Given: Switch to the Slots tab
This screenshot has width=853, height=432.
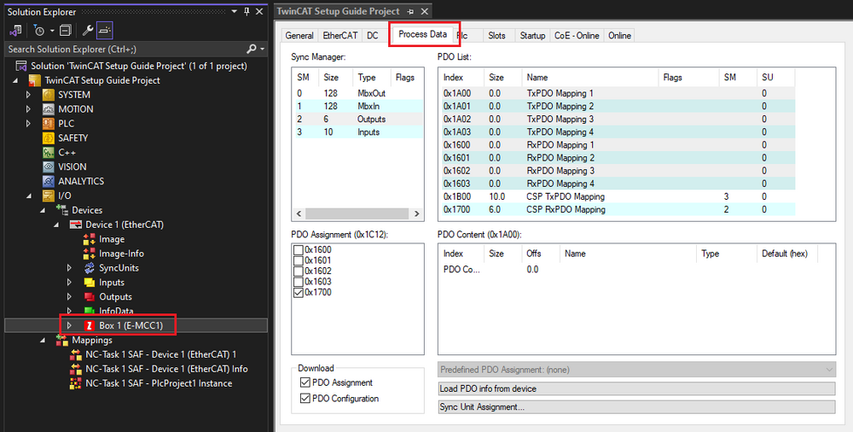Looking at the screenshot, I should [496, 35].
